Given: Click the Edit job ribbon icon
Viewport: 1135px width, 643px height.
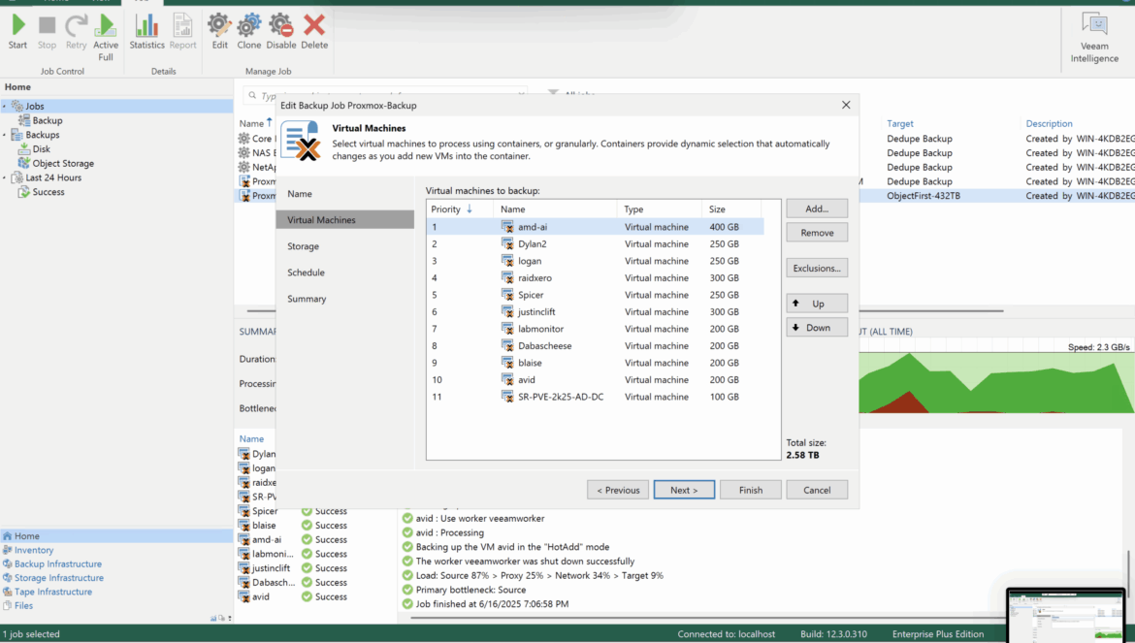Looking at the screenshot, I should click(220, 32).
